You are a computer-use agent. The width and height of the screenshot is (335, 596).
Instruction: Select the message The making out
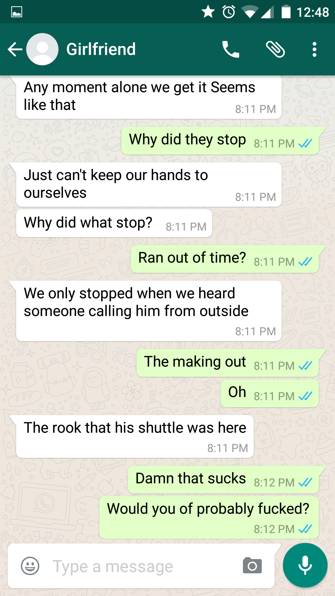pos(228,363)
